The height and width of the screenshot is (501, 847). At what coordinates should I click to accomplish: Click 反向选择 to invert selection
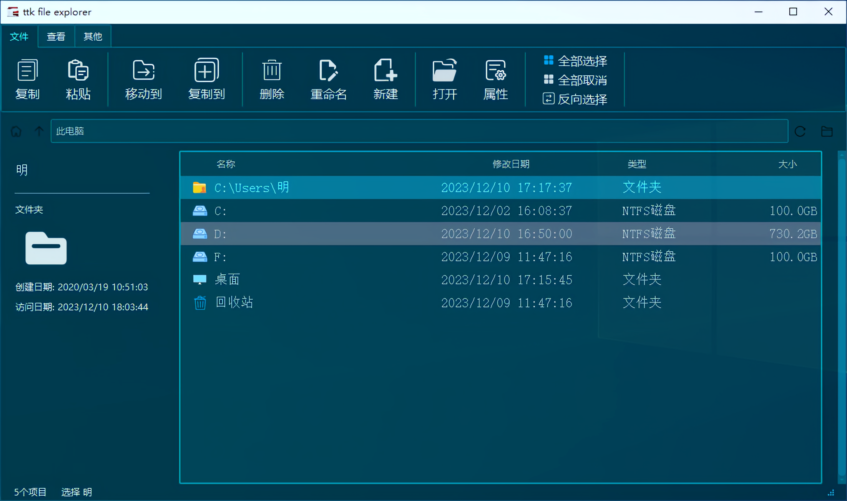(575, 99)
